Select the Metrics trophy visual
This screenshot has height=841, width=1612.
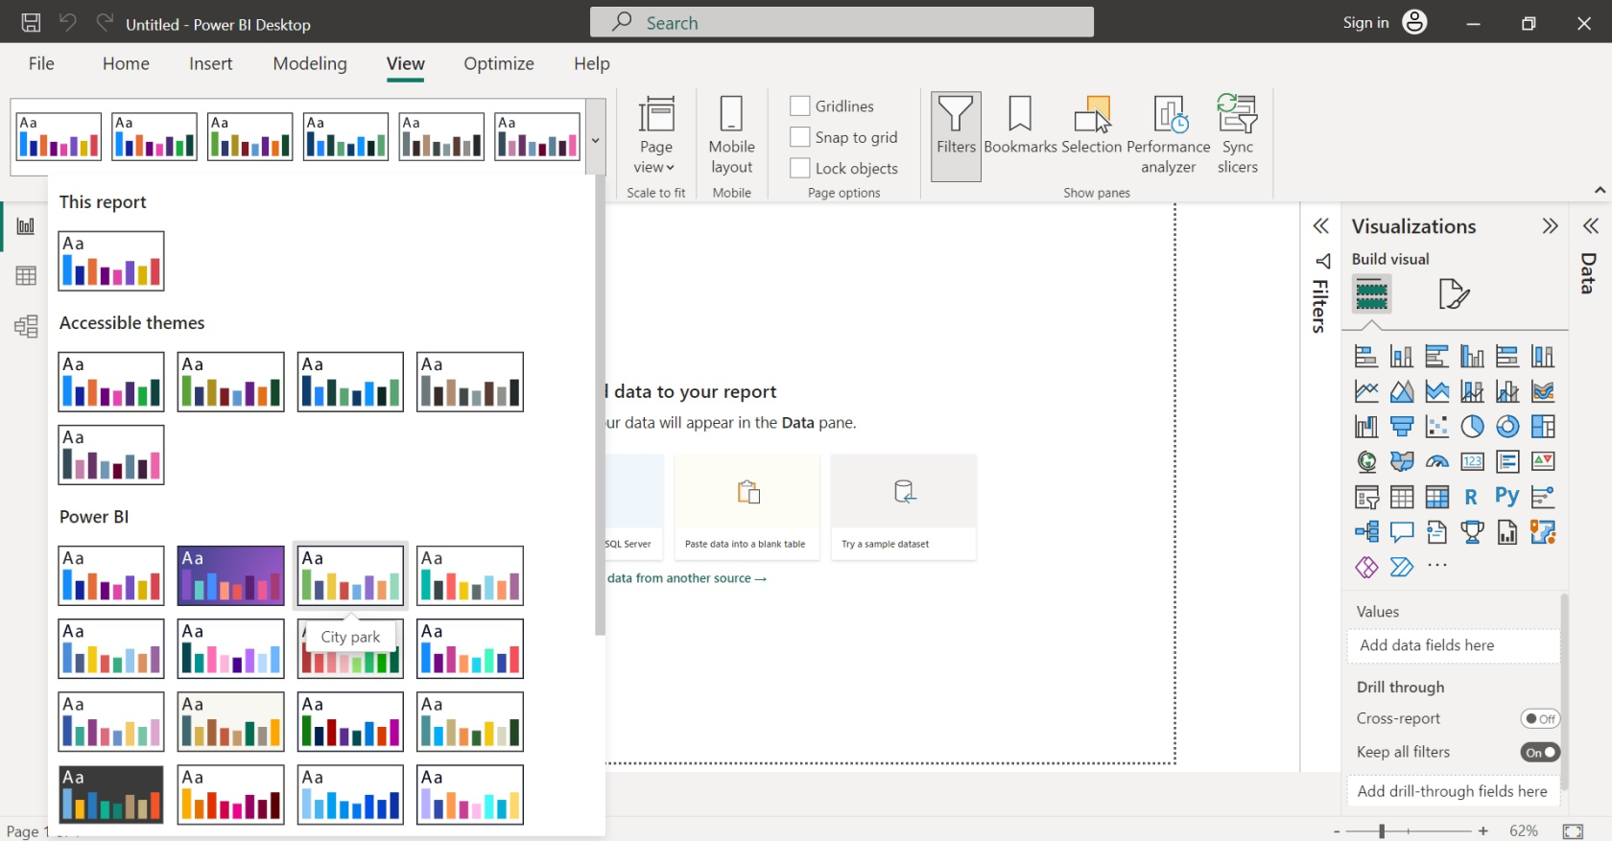pos(1472,532)
